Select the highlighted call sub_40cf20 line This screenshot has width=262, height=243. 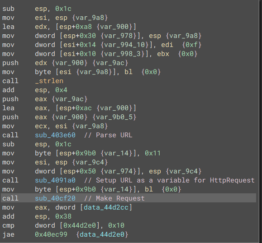129,198
